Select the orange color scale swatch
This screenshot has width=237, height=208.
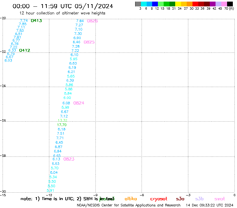point(190,4)
